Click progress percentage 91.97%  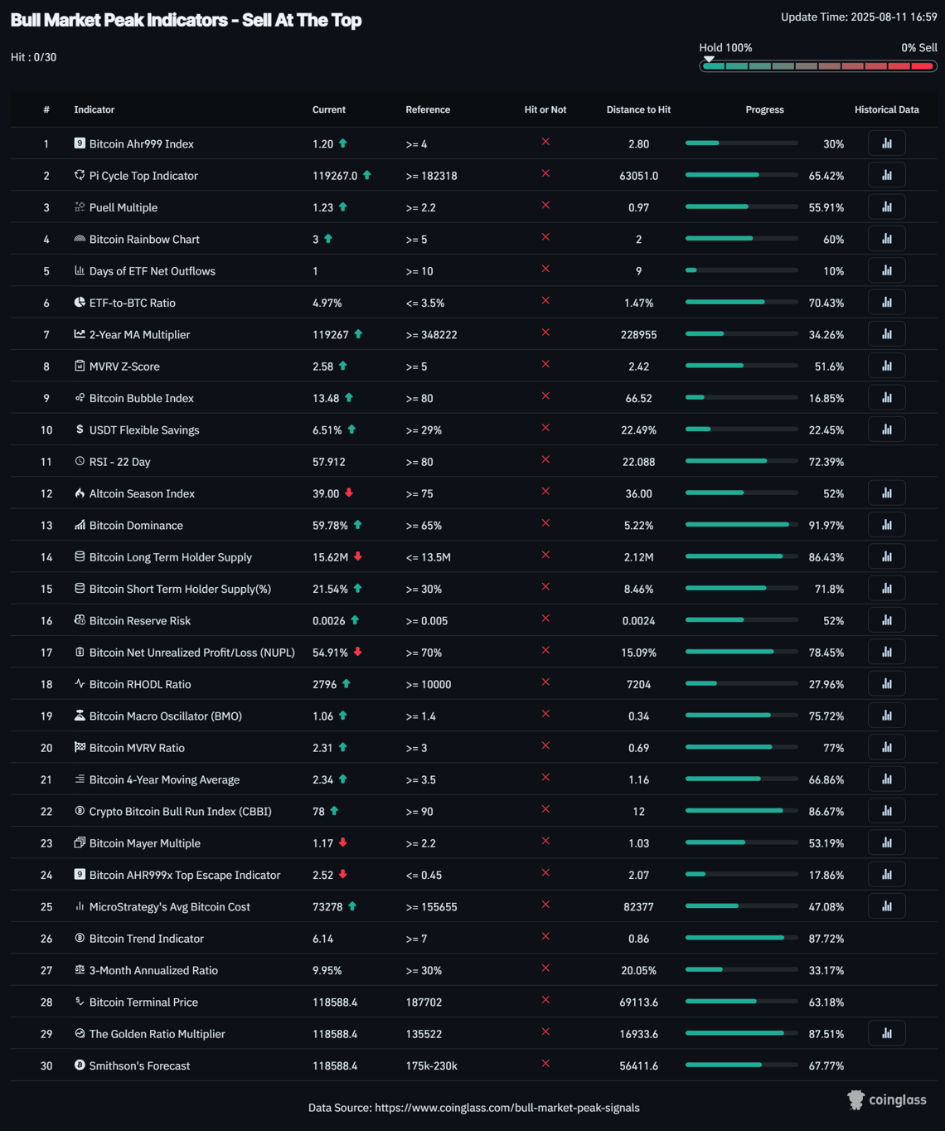point(826,526)
